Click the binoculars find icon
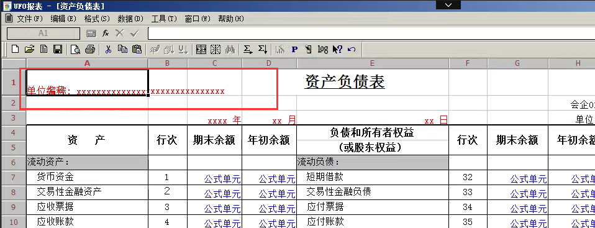The image size is (595, 228). [230, 49]
